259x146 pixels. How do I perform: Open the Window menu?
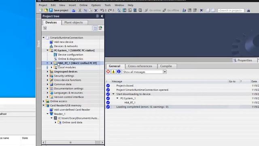pos(119,5)
